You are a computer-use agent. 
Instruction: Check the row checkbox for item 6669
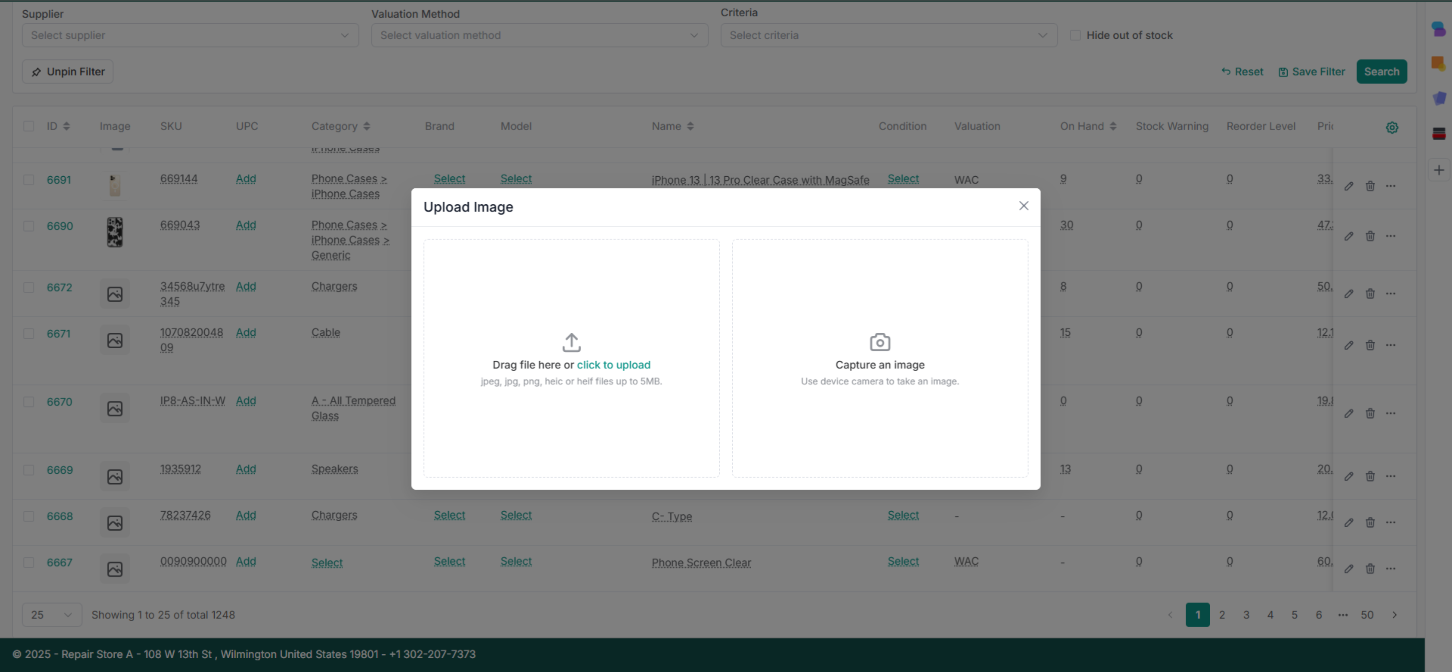point(29,470)
